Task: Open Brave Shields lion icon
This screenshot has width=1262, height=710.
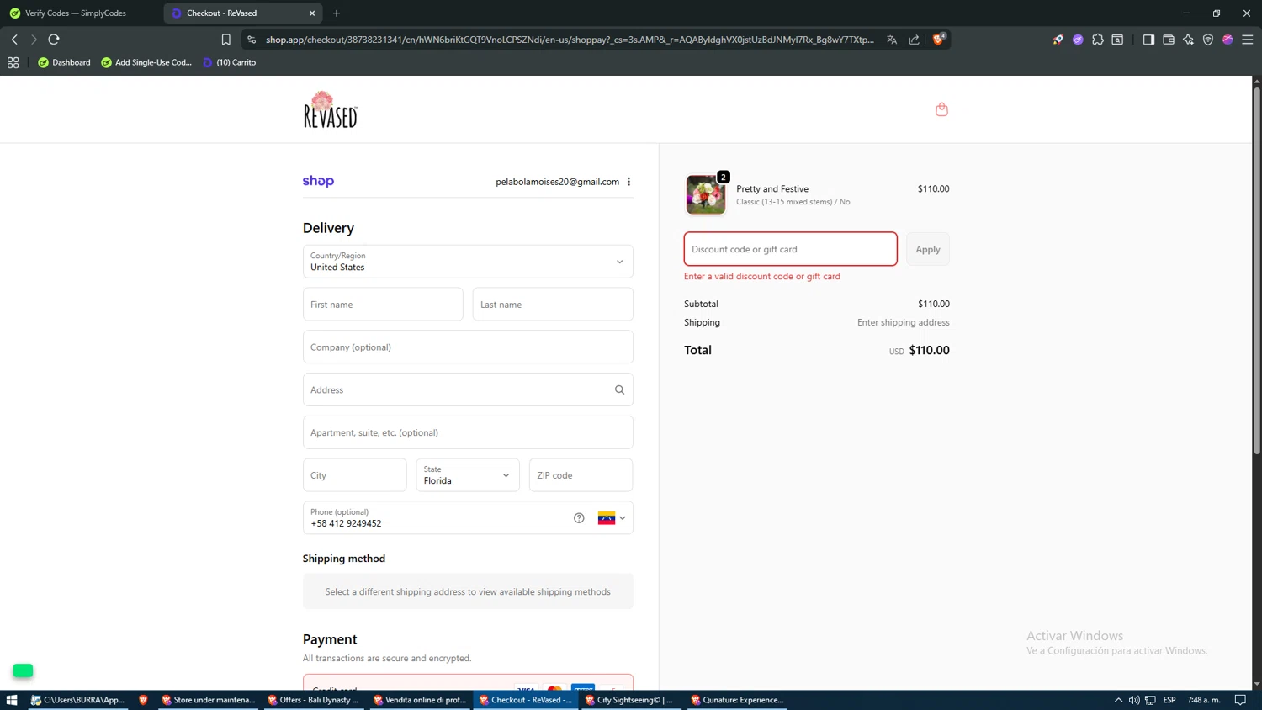Action: click(x=939, y=39)
